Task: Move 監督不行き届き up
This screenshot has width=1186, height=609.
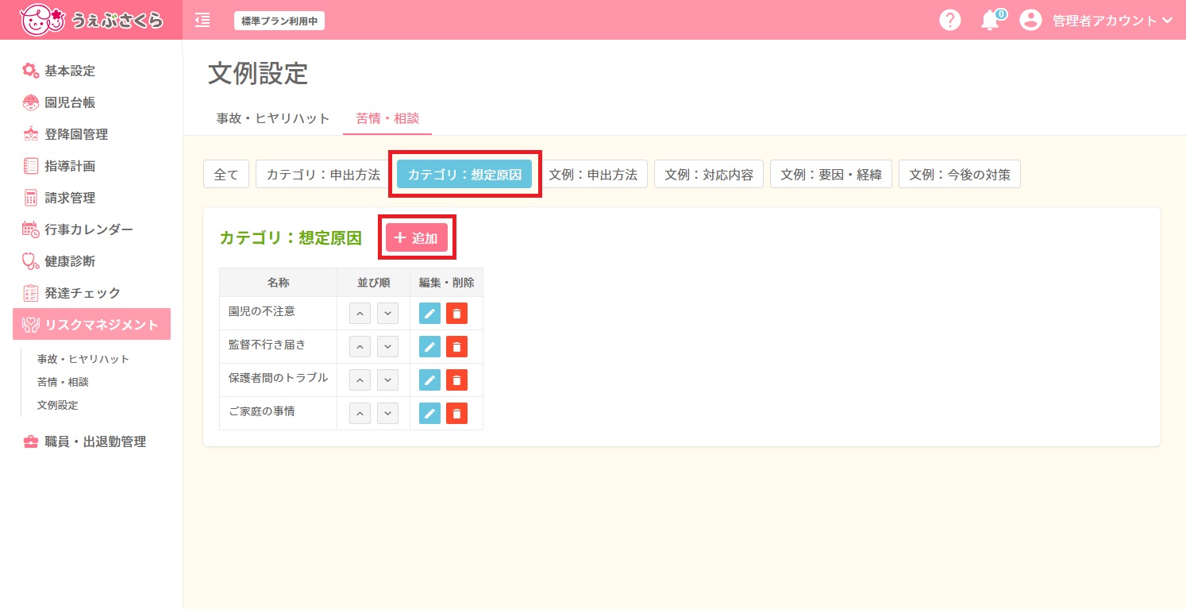Action: coord(360,347)
